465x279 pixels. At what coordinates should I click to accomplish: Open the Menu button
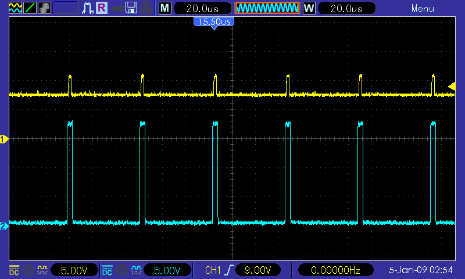[423, 9]
